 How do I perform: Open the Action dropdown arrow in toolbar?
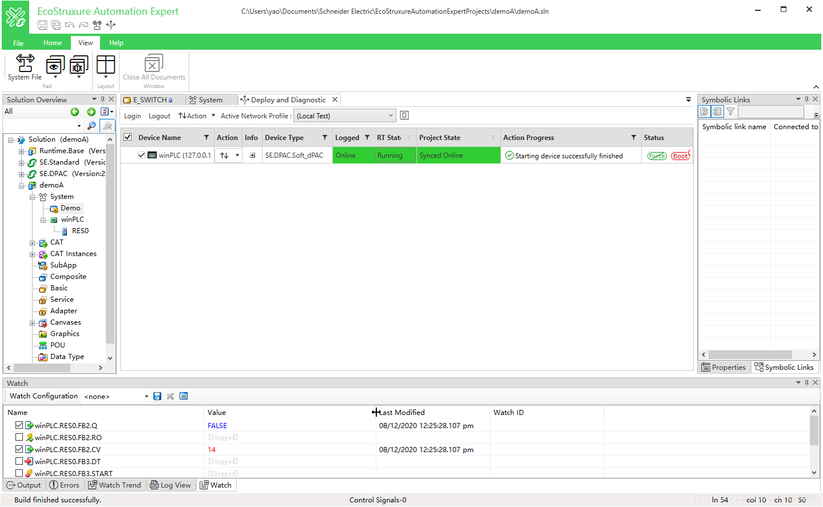(x=213, y=115)
